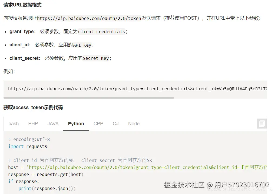Click the Python tab
Image resolution: width=275 pixels, height=194 pixels.
pyautogui.click(x=76, y=124)
